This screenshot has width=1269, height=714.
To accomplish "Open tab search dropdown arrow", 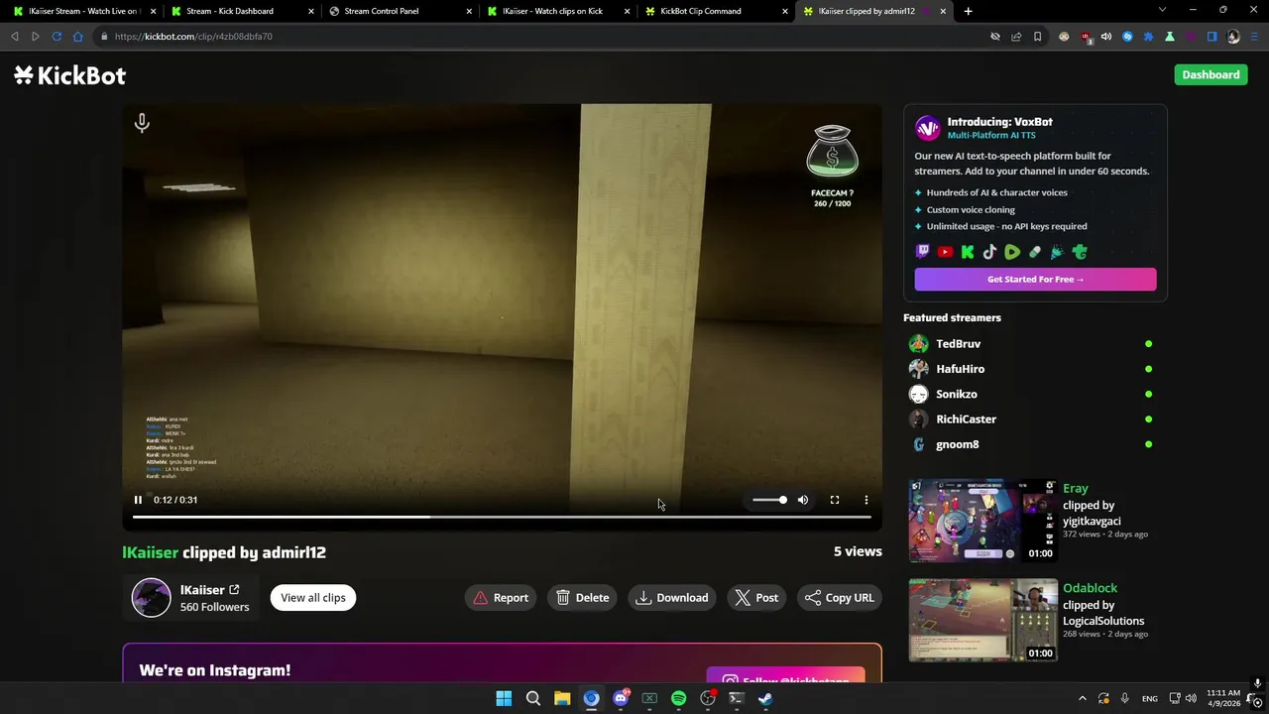I will point(1162,10).
